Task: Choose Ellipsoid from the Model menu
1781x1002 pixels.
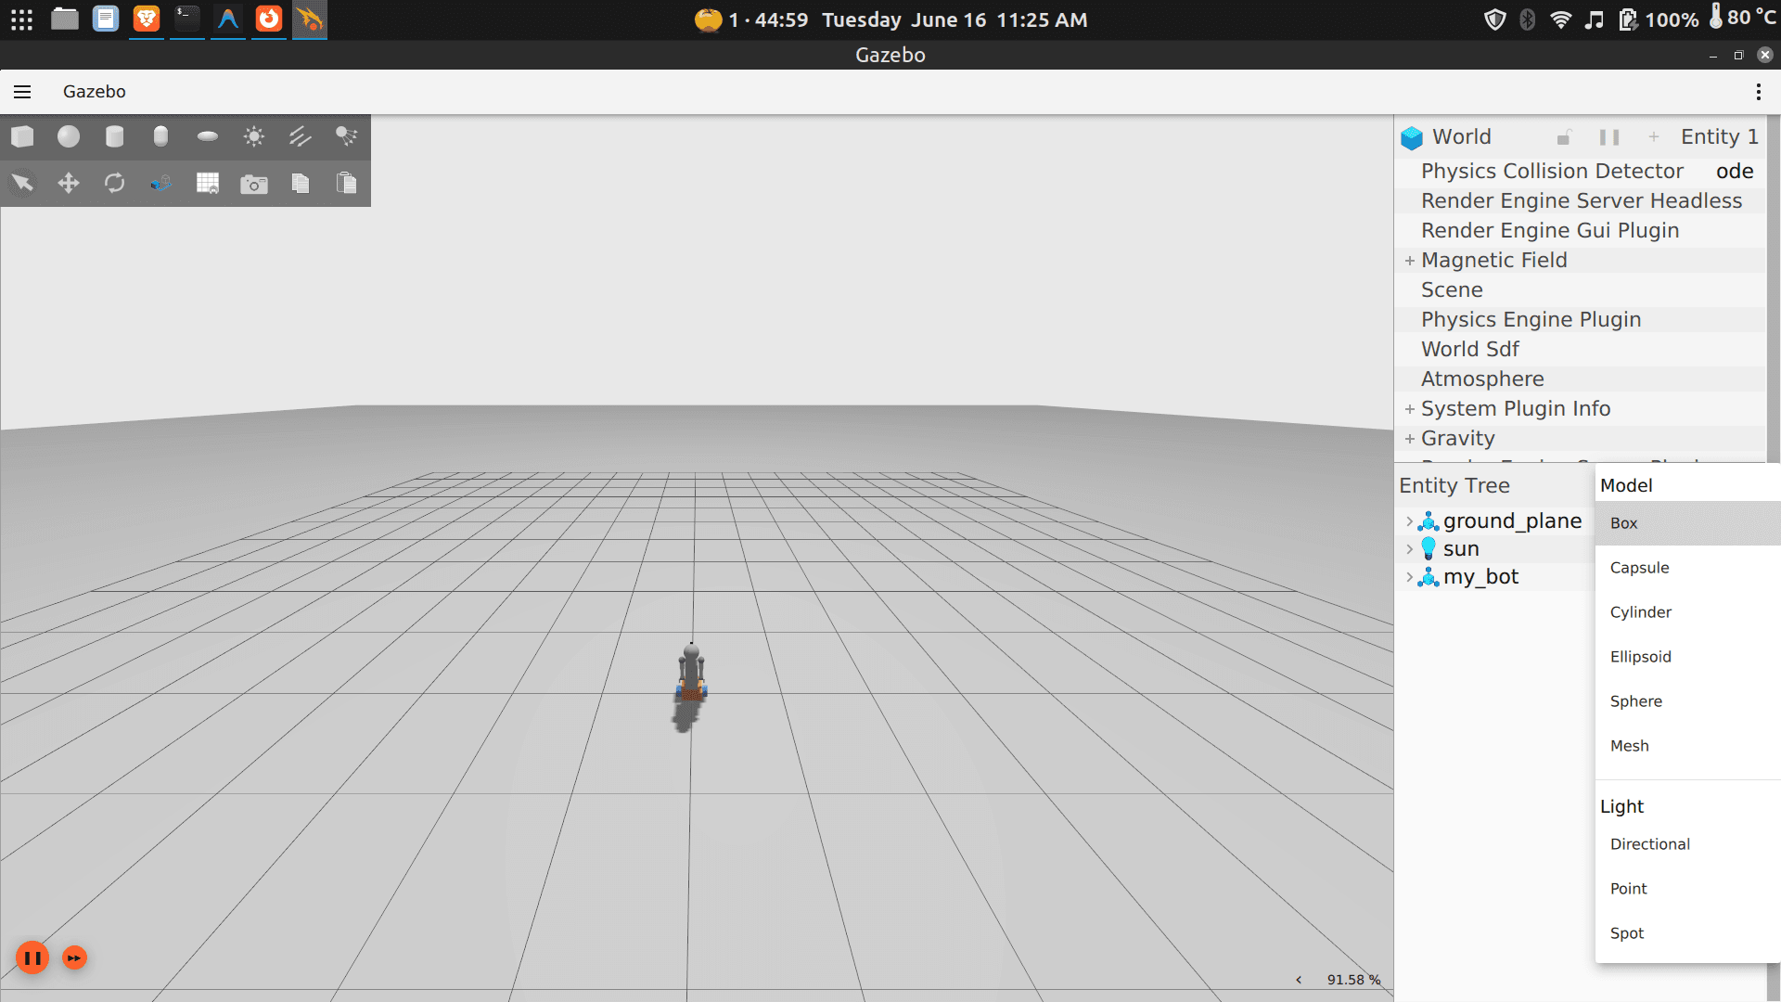Action: point(1688,657)
